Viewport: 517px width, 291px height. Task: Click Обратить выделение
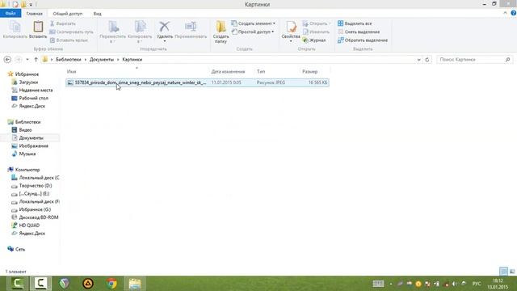(x=363, y=40)
